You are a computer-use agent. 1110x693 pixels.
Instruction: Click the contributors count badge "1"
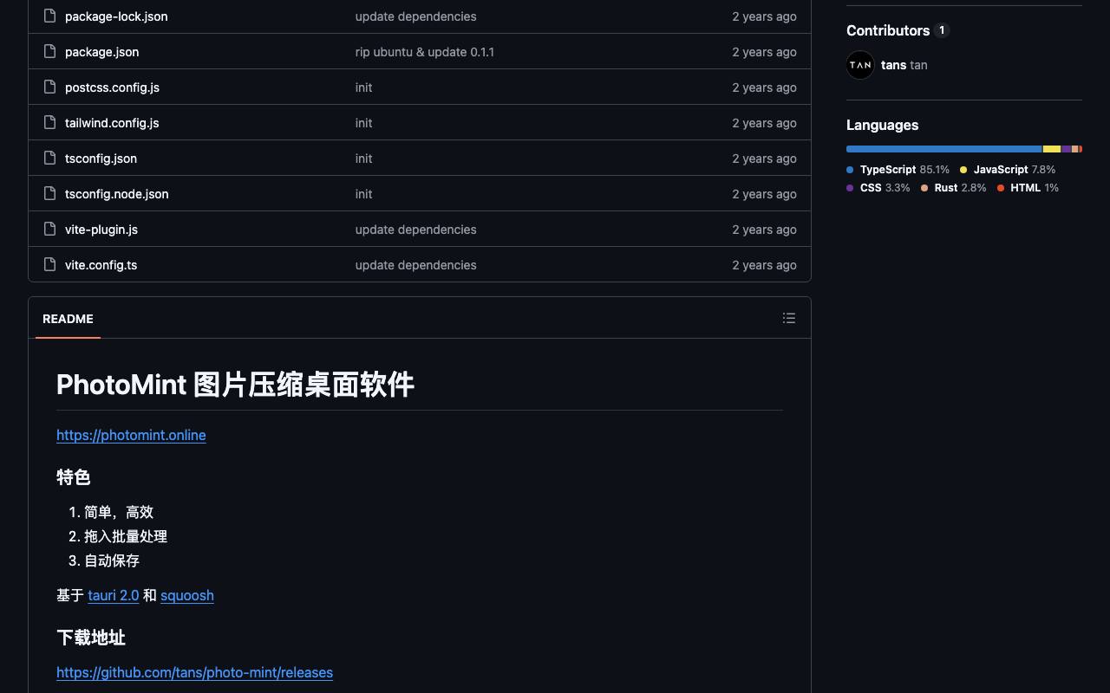click(x=942, y=30)
